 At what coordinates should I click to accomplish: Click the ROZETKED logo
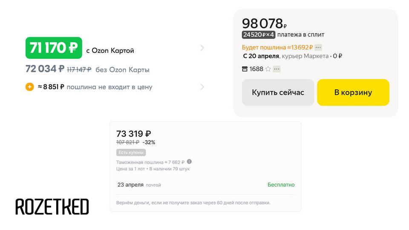point(52,207)
